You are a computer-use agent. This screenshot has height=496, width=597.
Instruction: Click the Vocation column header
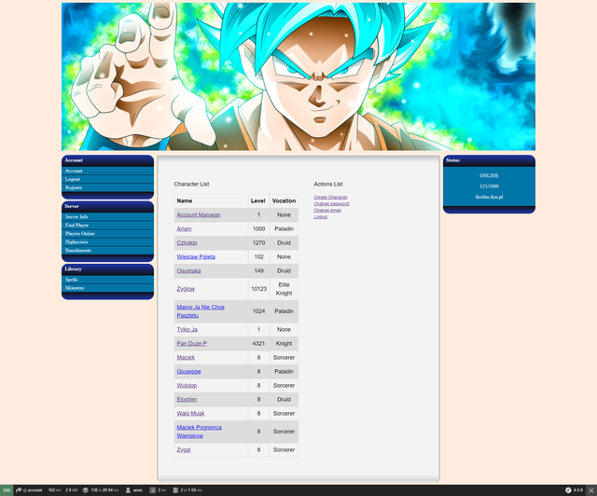[284, 200]
